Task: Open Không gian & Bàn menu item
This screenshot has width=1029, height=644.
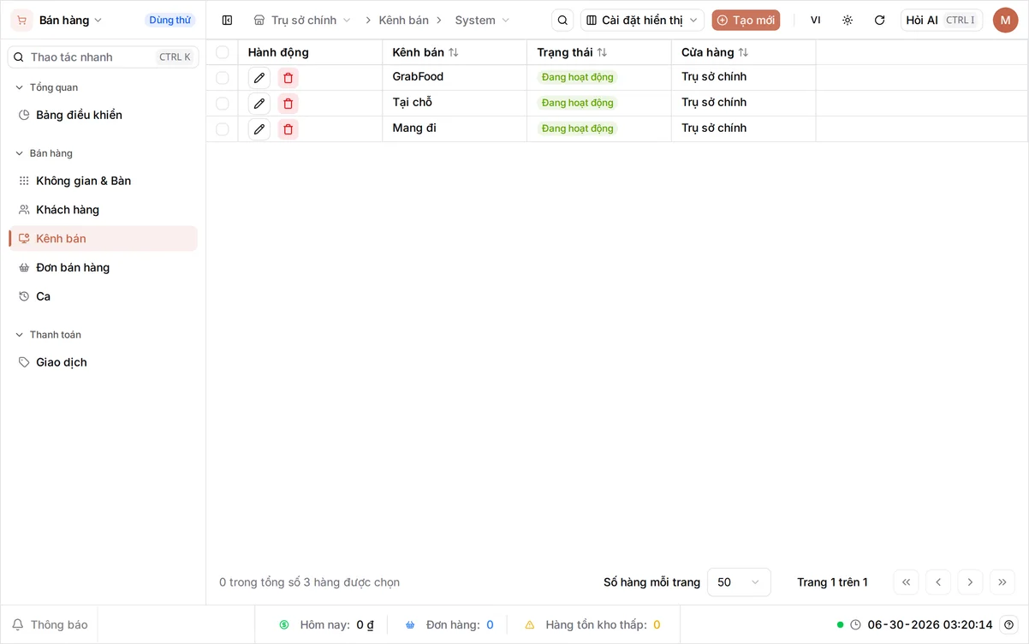Action: tap(103, 181)
